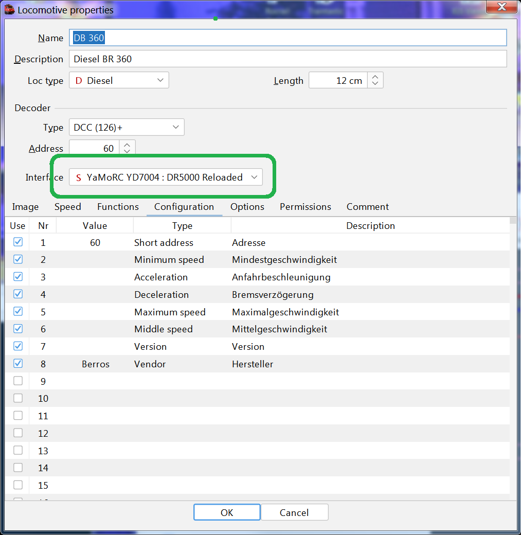Decrease the Address stepper value
Image resolution: width=521 pixels, height=535 pixels.
coord(127,152)
